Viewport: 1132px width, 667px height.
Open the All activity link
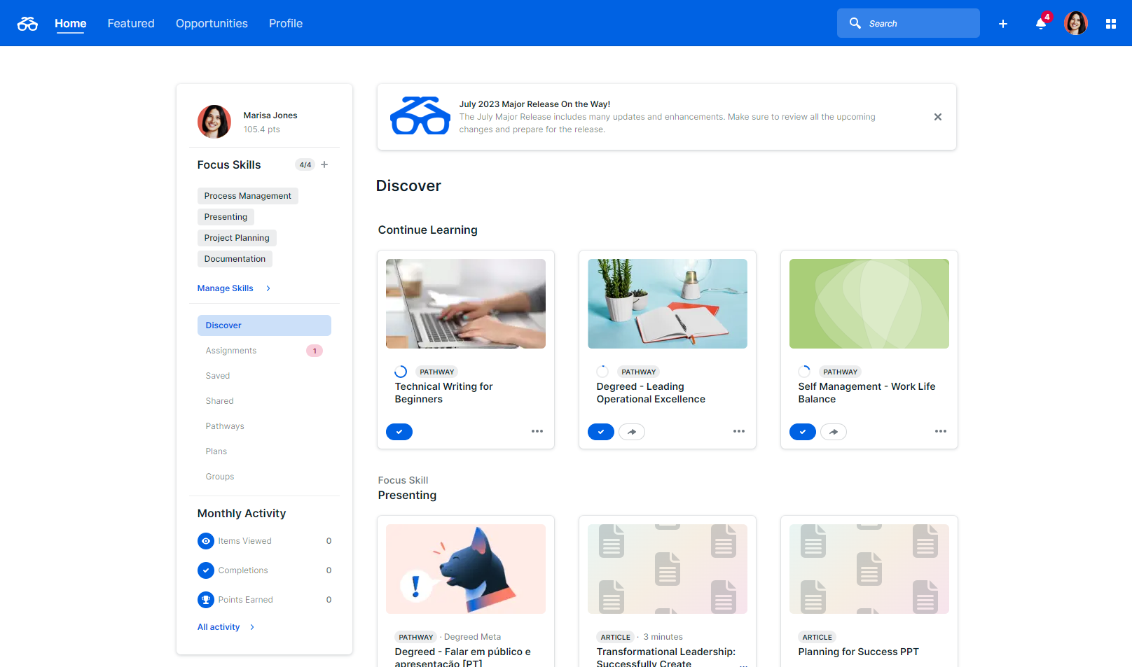(x=219, y=627)
